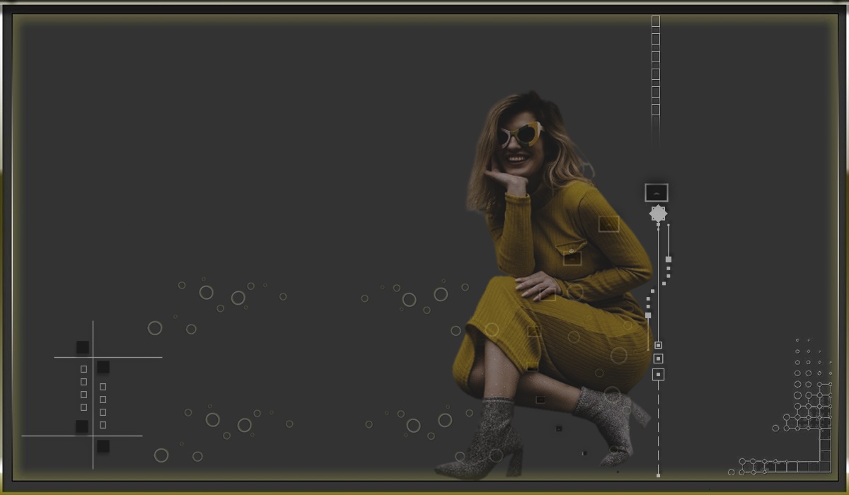Click the large circle at bottom-left of lower bubbles

(x=161, y=455)
